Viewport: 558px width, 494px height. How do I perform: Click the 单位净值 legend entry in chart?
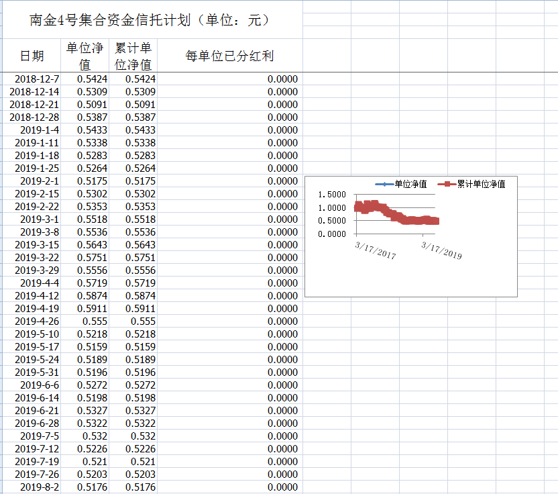tap(401, 184)
